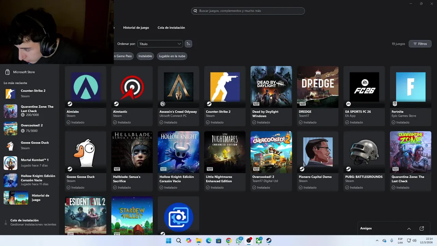
Task: Click Overcooked! 2 title in grid
Action: 263,177
